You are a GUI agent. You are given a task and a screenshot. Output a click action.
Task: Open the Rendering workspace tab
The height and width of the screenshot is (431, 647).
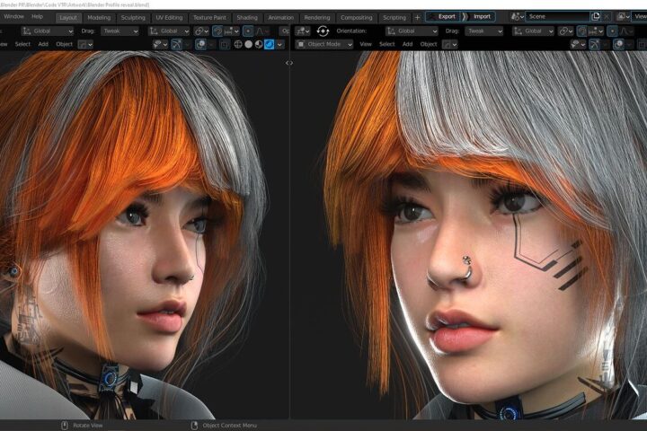(x=317, y=17)
